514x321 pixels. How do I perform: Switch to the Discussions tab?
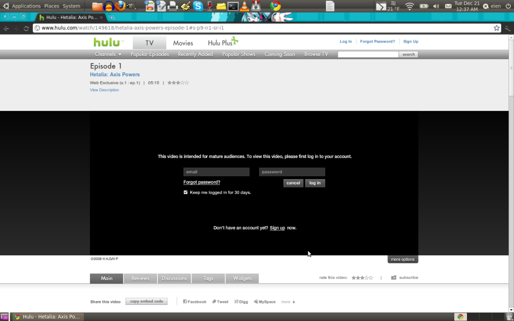pyautogui.click(x=174, y=278)
